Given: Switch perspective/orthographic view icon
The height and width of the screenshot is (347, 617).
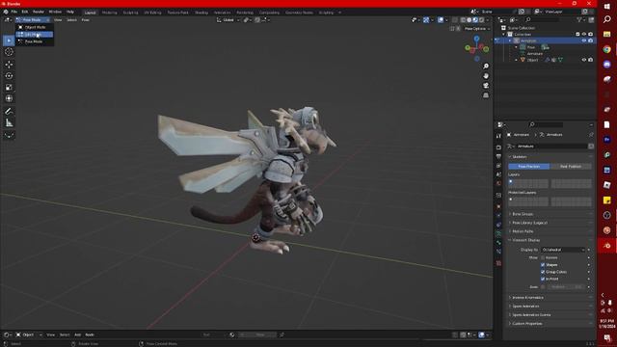Looking at the screenshot, I should [486, 95].
